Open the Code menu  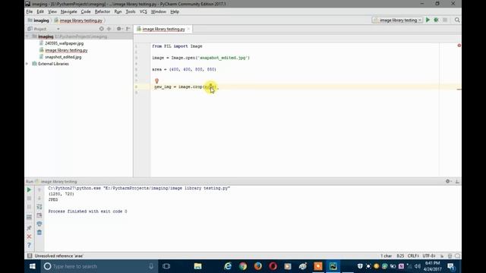[x=86, y=12]
